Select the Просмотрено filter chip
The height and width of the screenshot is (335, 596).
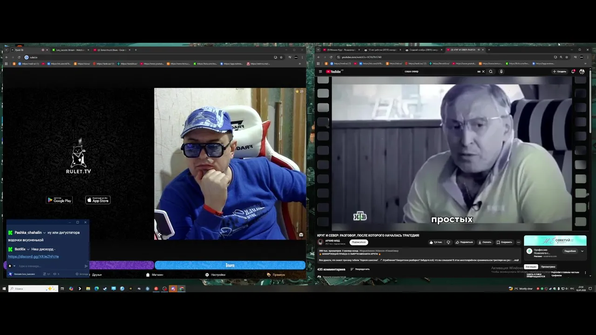(548, 267)
